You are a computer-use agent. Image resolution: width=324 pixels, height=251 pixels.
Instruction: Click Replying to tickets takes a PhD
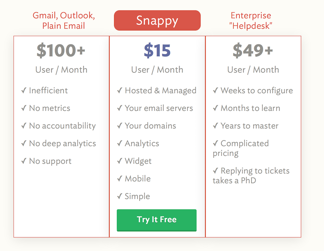tap(251, 176)
